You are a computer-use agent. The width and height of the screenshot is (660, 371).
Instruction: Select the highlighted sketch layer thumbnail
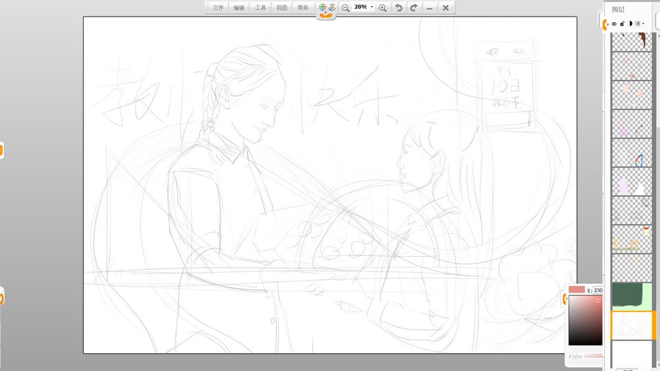631,324
